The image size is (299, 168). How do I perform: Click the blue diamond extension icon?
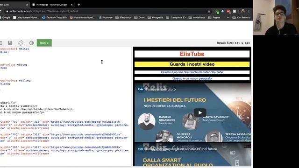point(222,11)
